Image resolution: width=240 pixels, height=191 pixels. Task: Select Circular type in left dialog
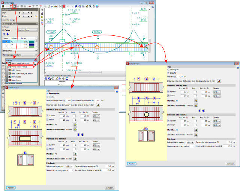[x=48, y=96]
